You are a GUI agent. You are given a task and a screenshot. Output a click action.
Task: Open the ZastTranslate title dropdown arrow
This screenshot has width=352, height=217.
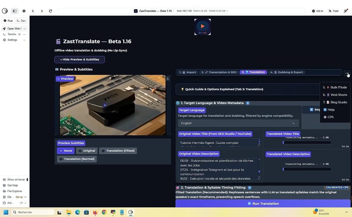[x=174, y=11]
